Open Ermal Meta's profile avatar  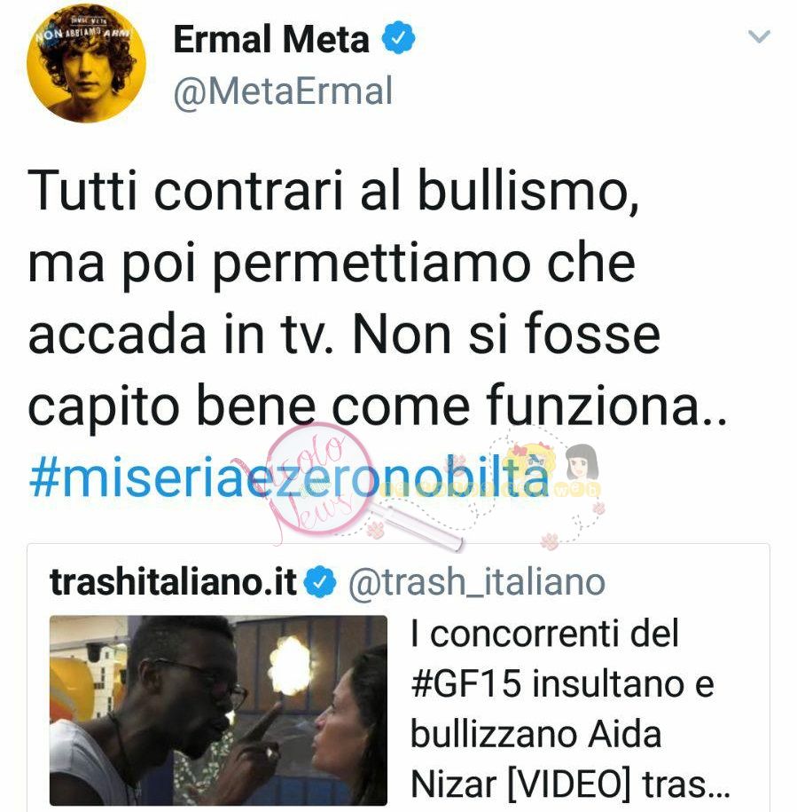pos(86,63)
